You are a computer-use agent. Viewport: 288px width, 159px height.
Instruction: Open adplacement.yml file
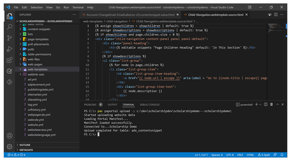tap(39, 84)
